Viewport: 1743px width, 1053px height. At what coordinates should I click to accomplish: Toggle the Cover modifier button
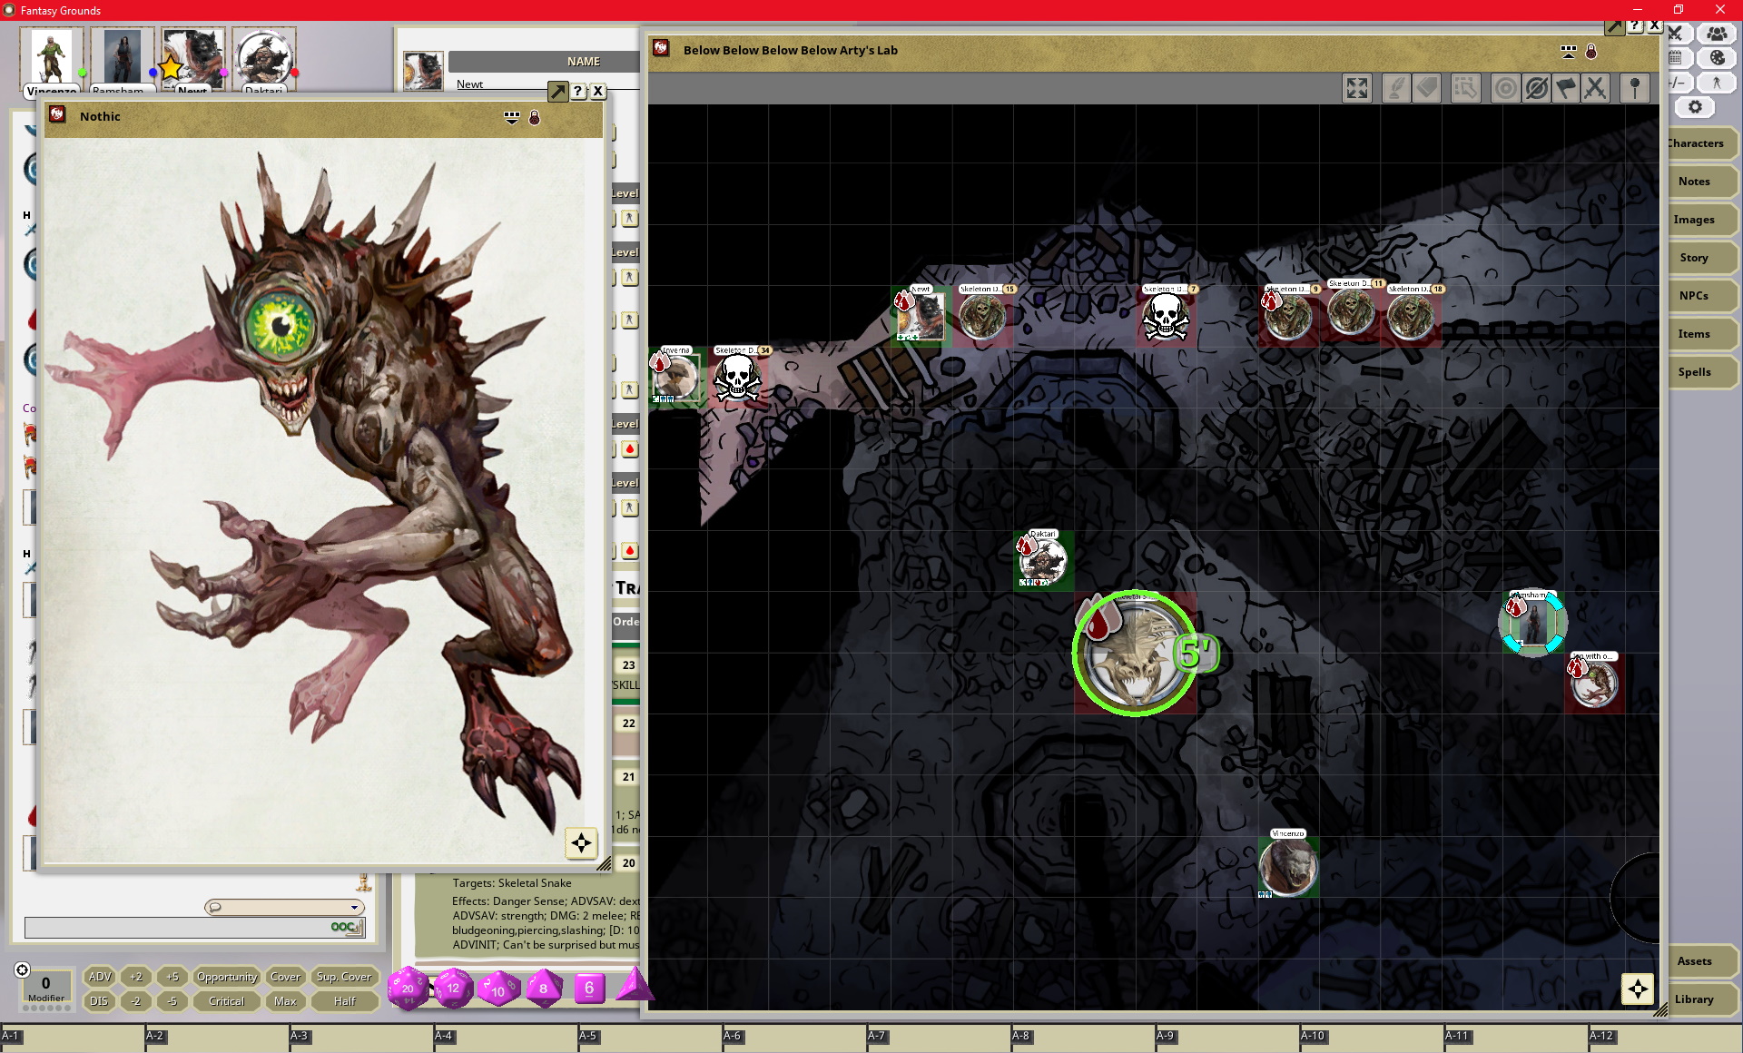click(285, 977)
